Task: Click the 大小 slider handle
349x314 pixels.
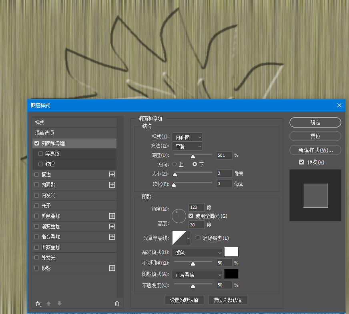Action: click(175, 175)
